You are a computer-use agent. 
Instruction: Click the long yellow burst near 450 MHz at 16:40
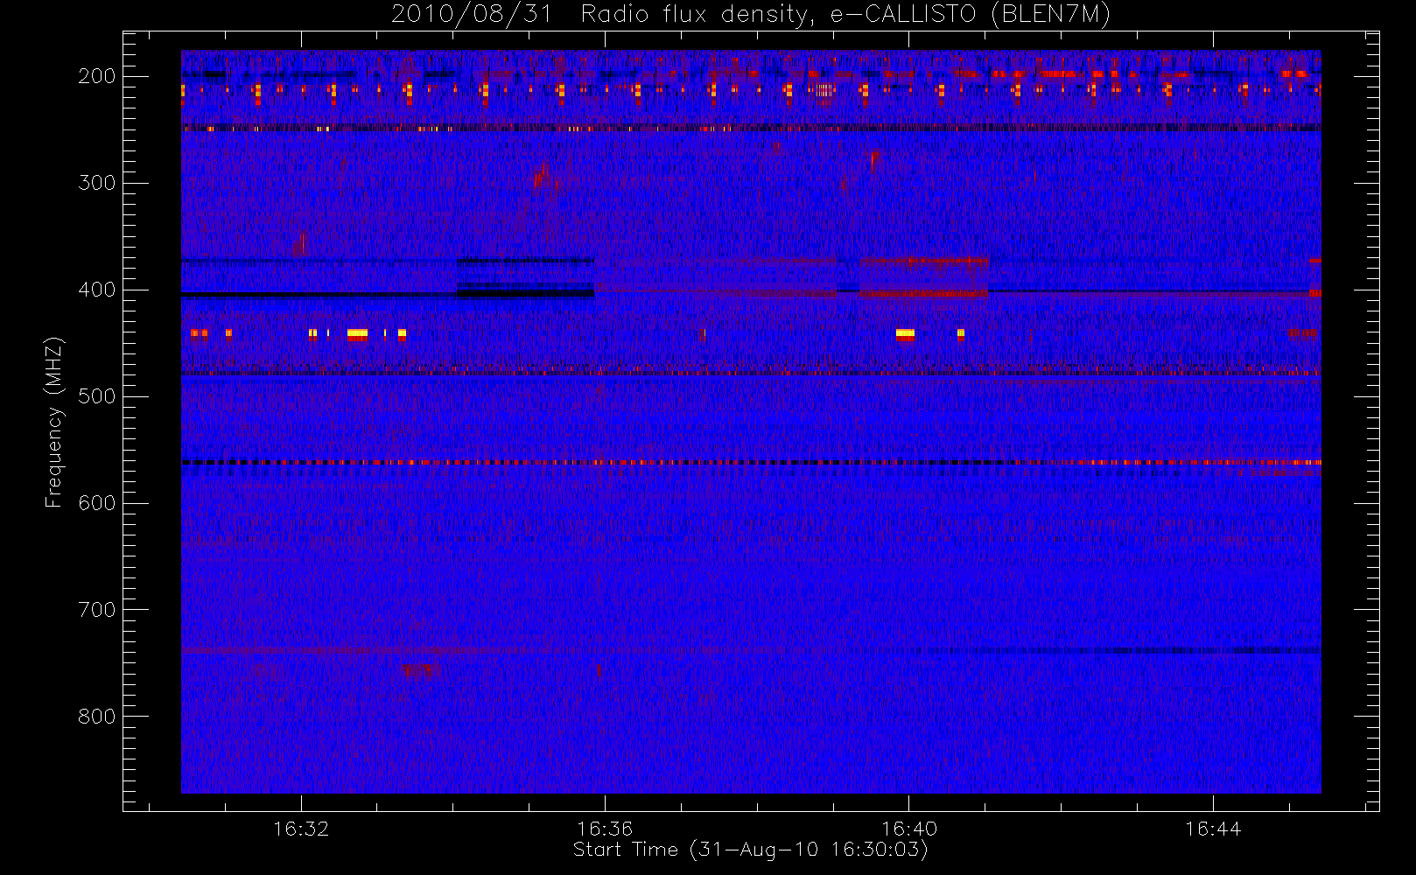pos(905,333)
